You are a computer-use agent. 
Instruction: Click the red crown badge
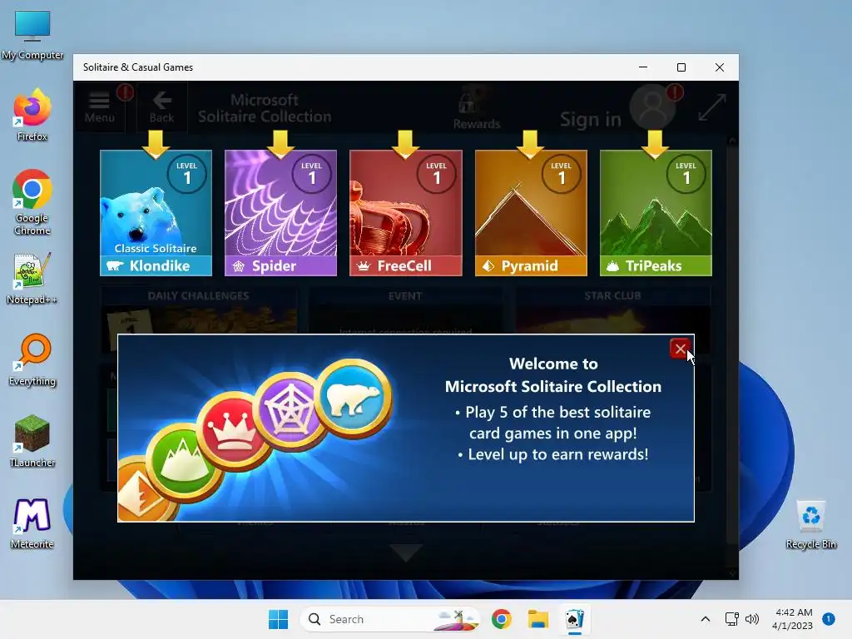(x=233, y=432)
